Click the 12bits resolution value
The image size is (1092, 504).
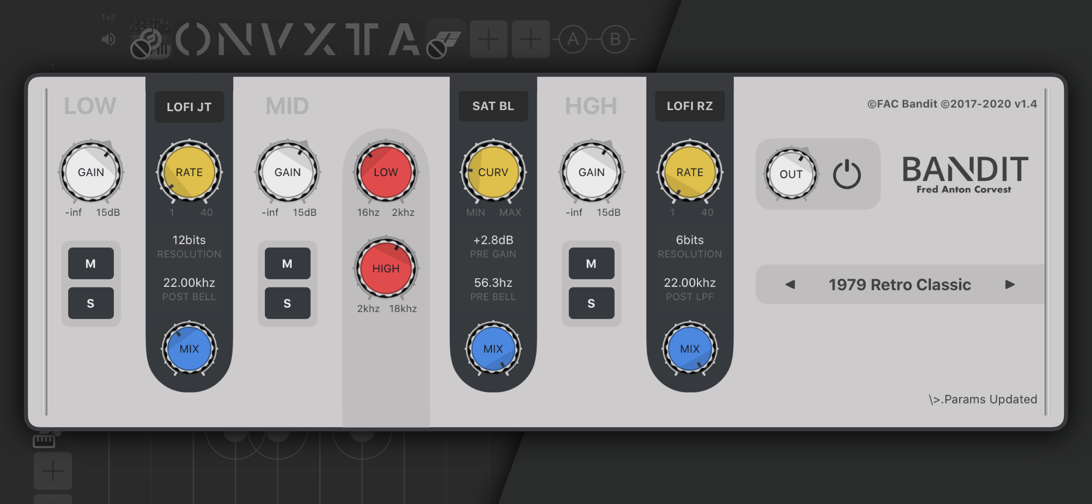tap(189, 240)
